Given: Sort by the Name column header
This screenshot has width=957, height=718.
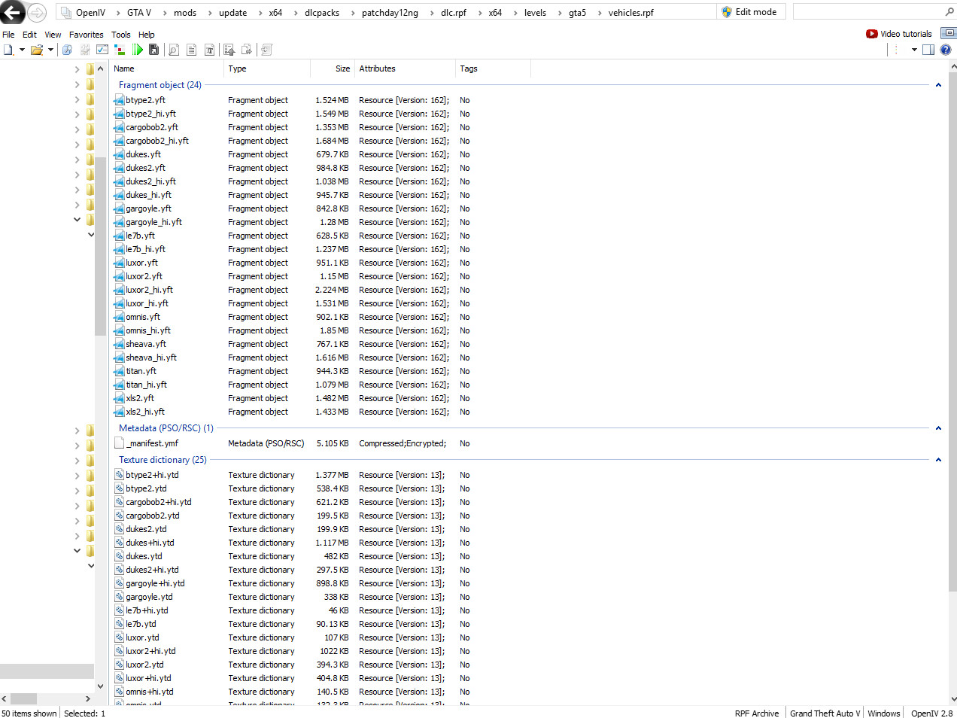Looking at the screenshot, I should click(x=167, y=68).
